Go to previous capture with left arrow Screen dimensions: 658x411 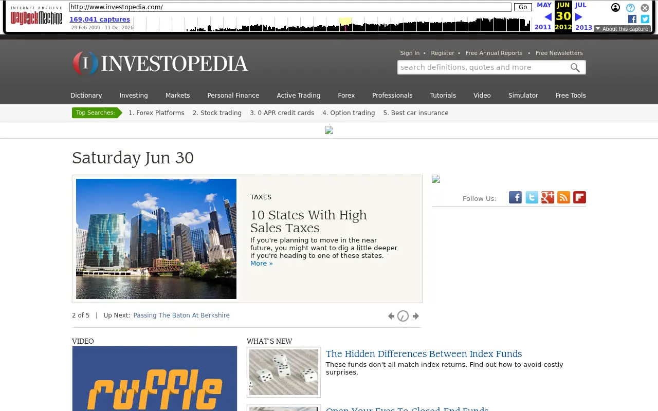[547, 17]
